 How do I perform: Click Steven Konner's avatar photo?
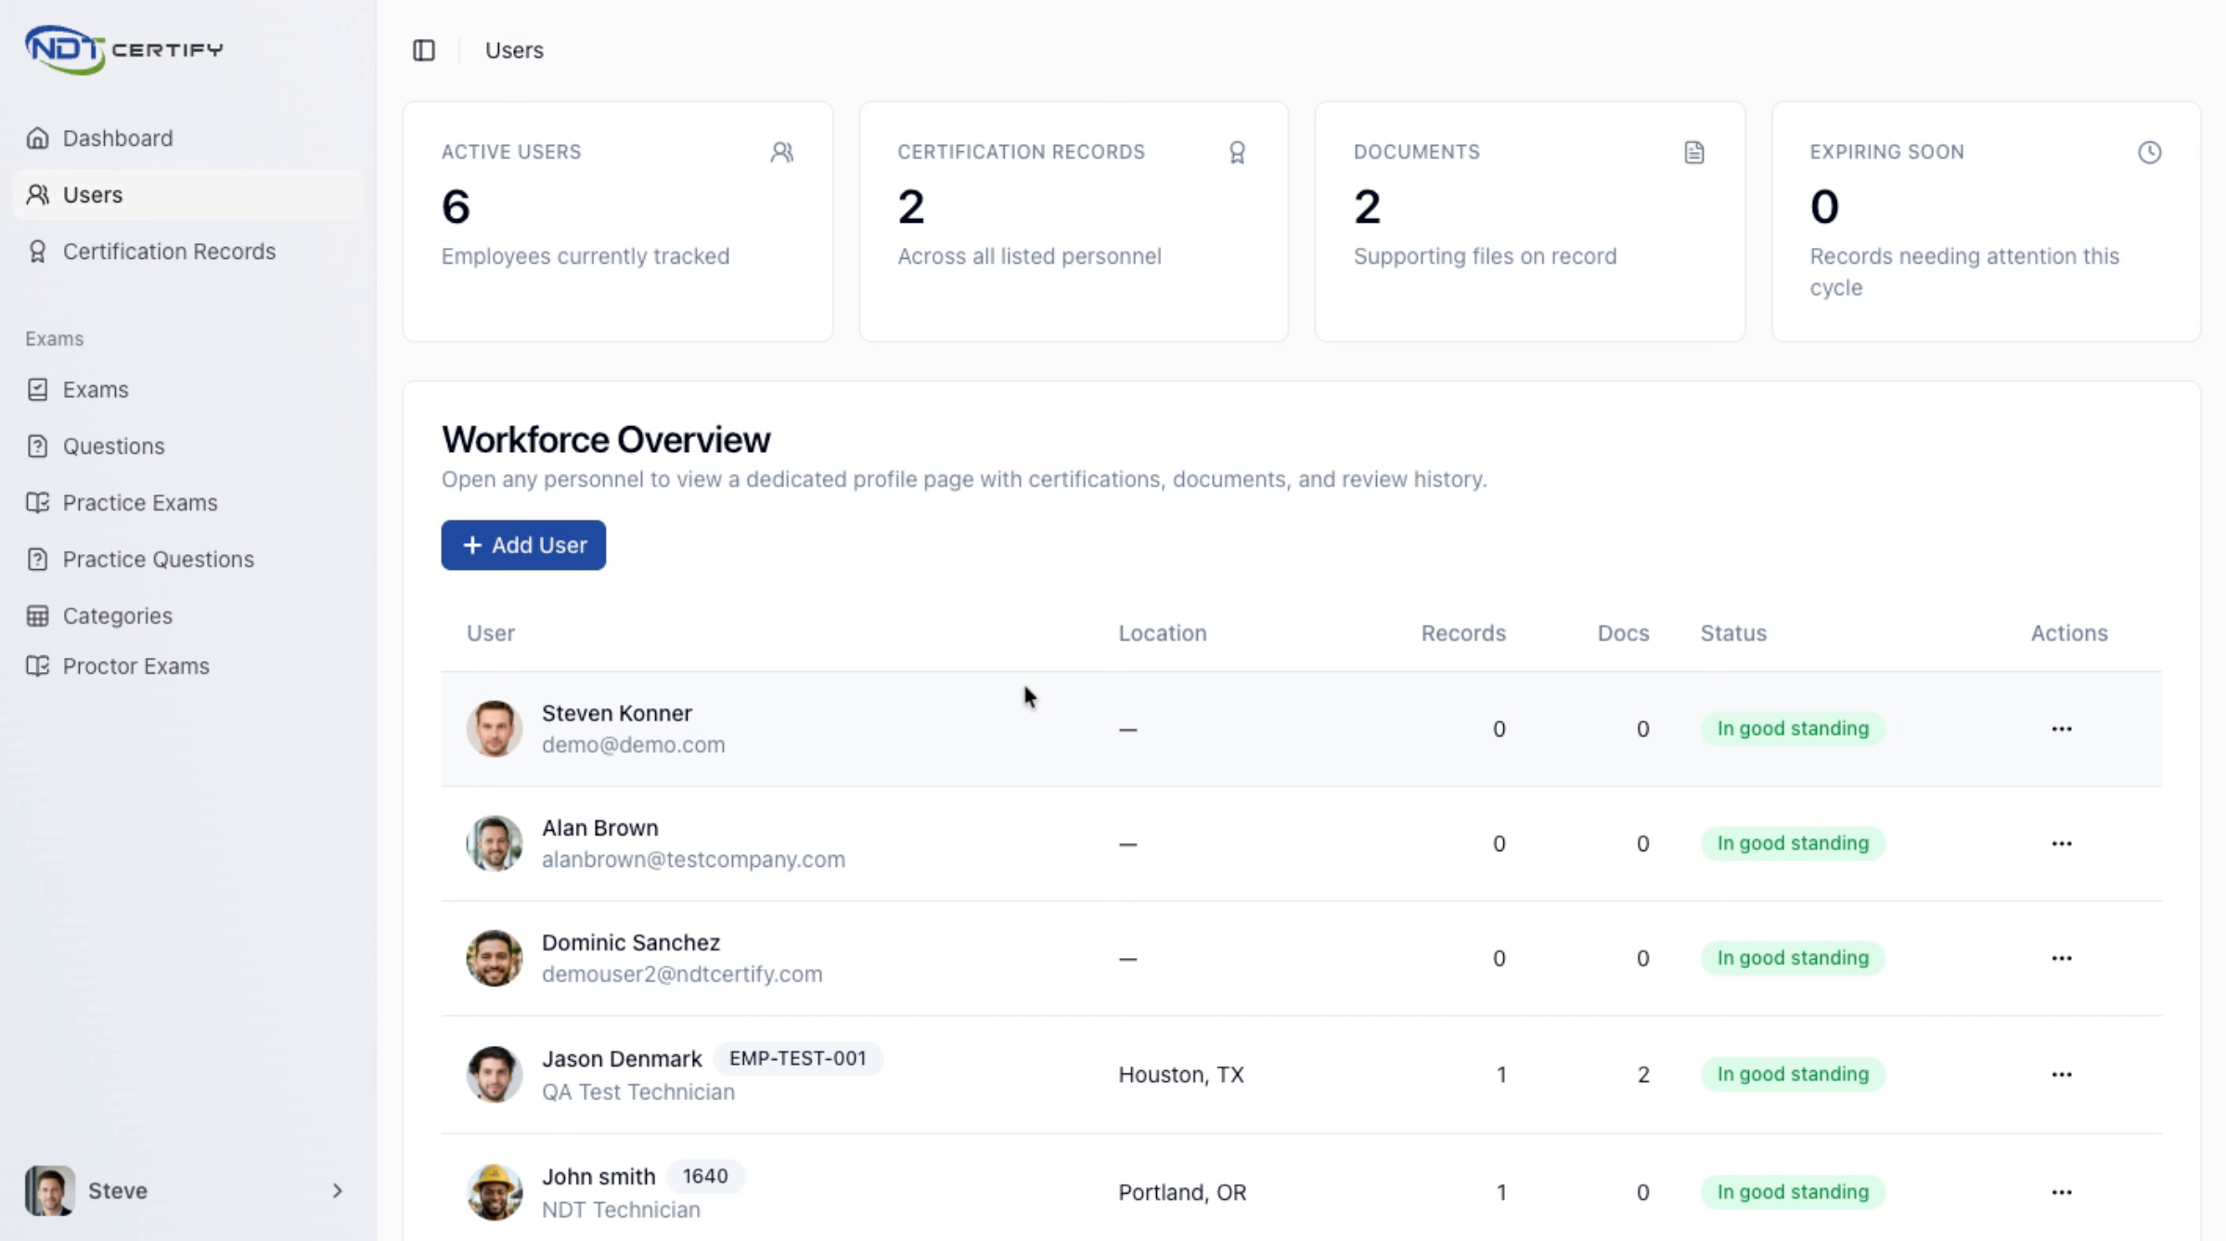click(494, 729)
